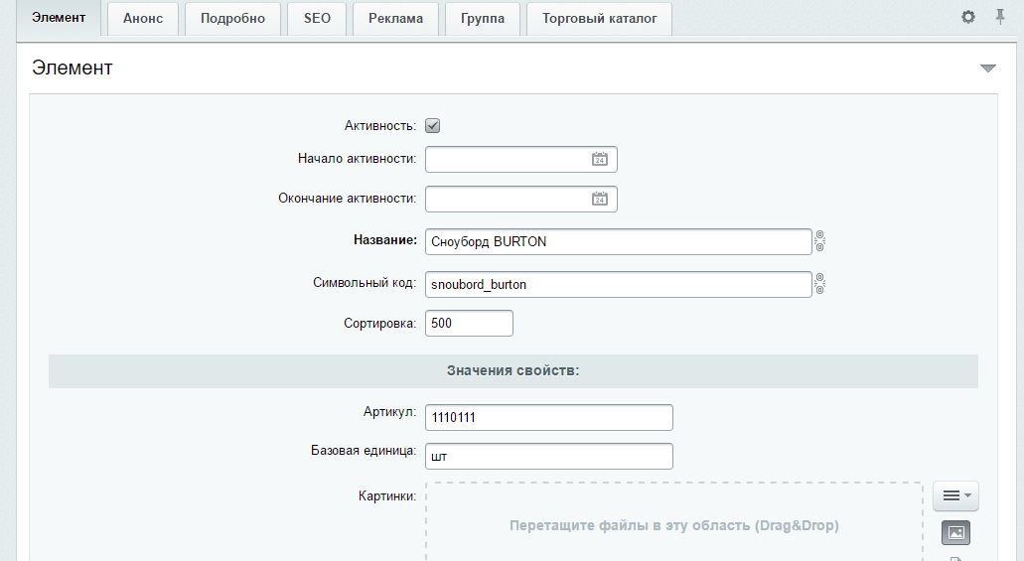Switch to the Анонс tab
1024x561 pixels.
143,18
